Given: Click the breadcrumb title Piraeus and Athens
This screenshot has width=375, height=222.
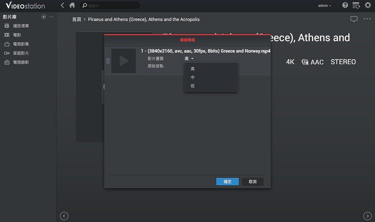Looking at the screenshot, I should coord(144,19).
